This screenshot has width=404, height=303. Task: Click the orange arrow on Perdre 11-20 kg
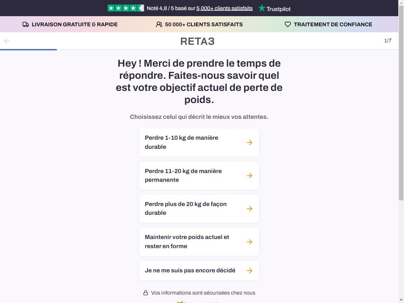(x=249, y=175)
